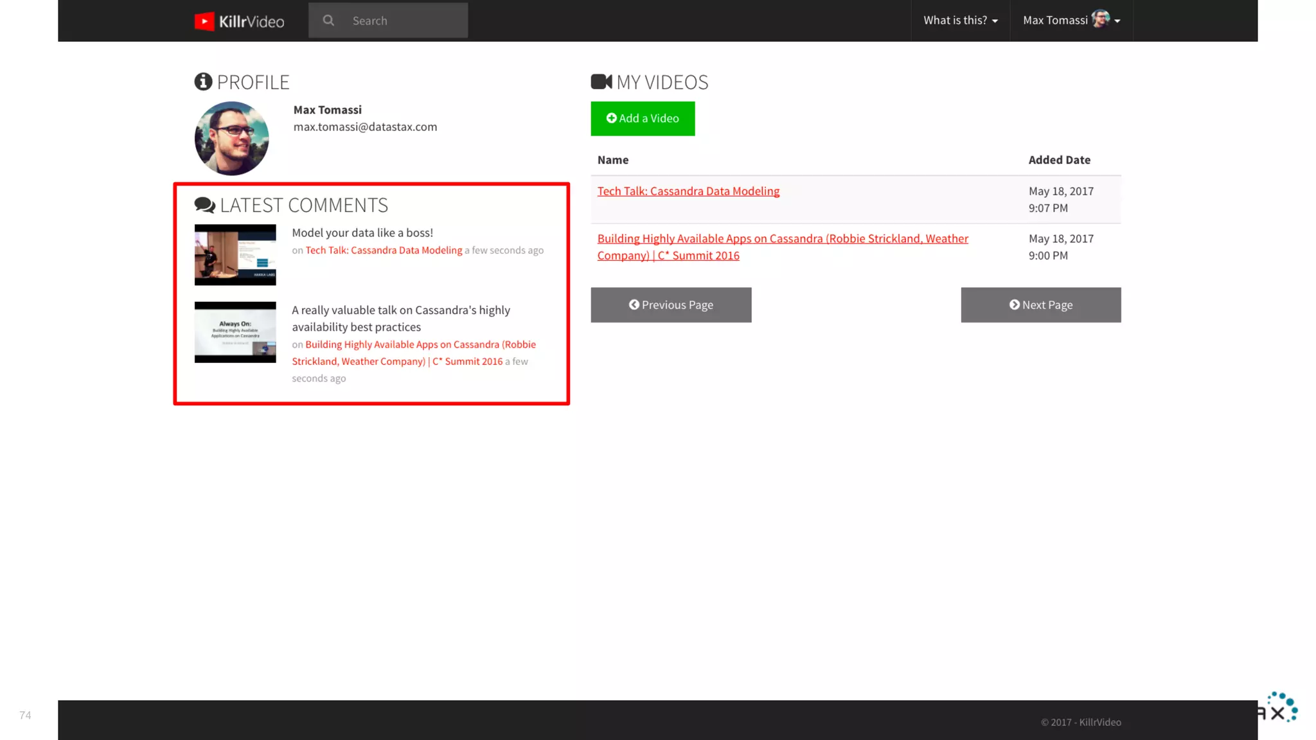Image resolution: width=1316 pixels, height=740 pixels.
Task: Open Building Highly Available Apps comment link
Action: click(x=420, y=345)
